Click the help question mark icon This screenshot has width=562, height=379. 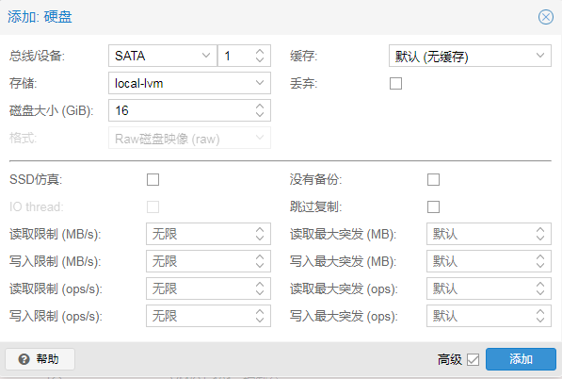point(24,359)
